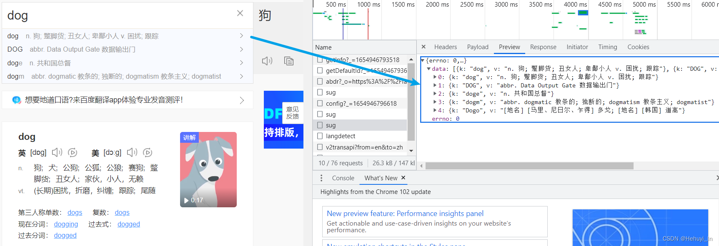Play pronunciation of translated word 狗
The width and height of the screenshot is (719, 246).
coord(267,61)
